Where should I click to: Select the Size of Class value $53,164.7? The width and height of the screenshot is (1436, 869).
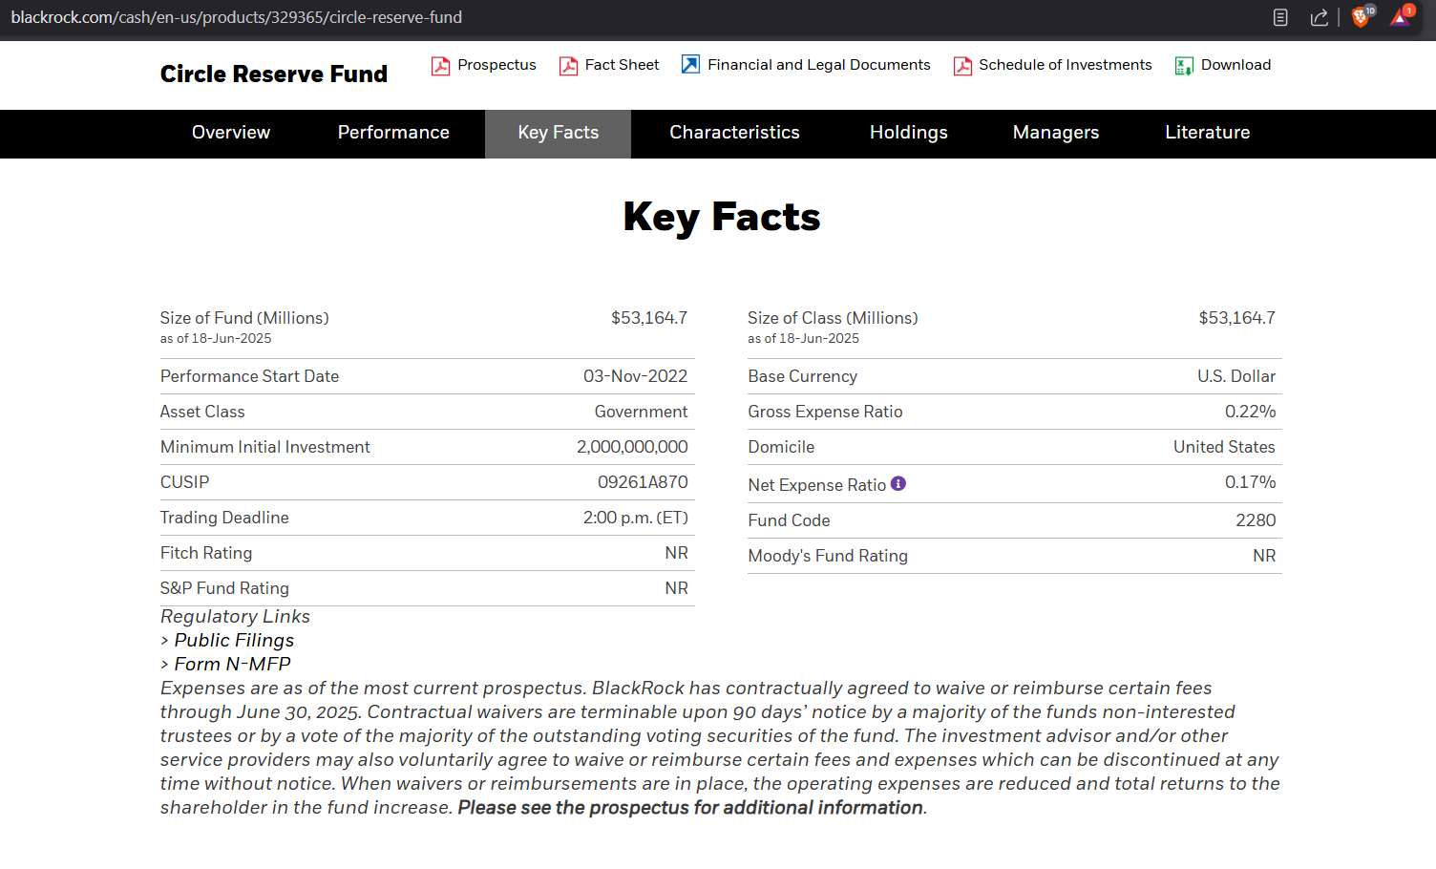tap(1236, 318)
